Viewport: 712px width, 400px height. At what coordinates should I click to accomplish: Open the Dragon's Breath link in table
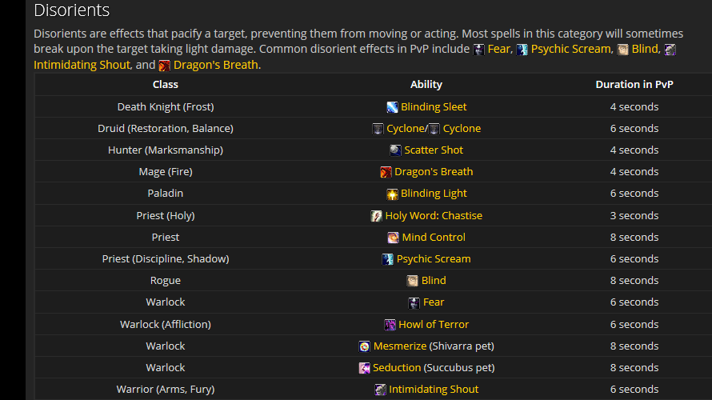click(434, 172)
